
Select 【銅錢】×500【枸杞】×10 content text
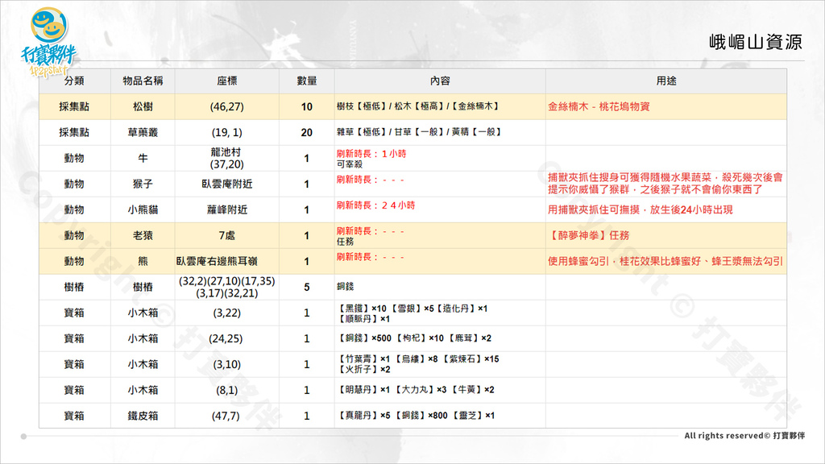pyautogui.click(x=414, y=338)
